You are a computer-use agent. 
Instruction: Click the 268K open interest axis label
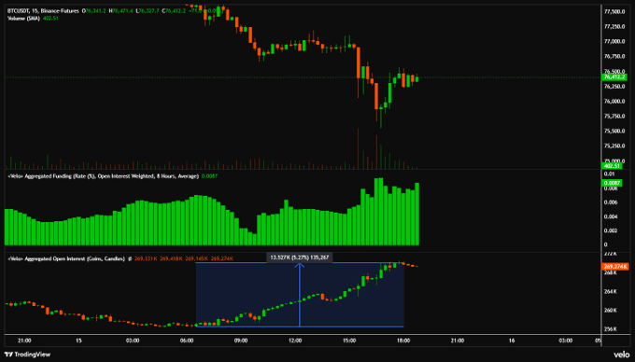pyautogui.click(x=611, y=272)
